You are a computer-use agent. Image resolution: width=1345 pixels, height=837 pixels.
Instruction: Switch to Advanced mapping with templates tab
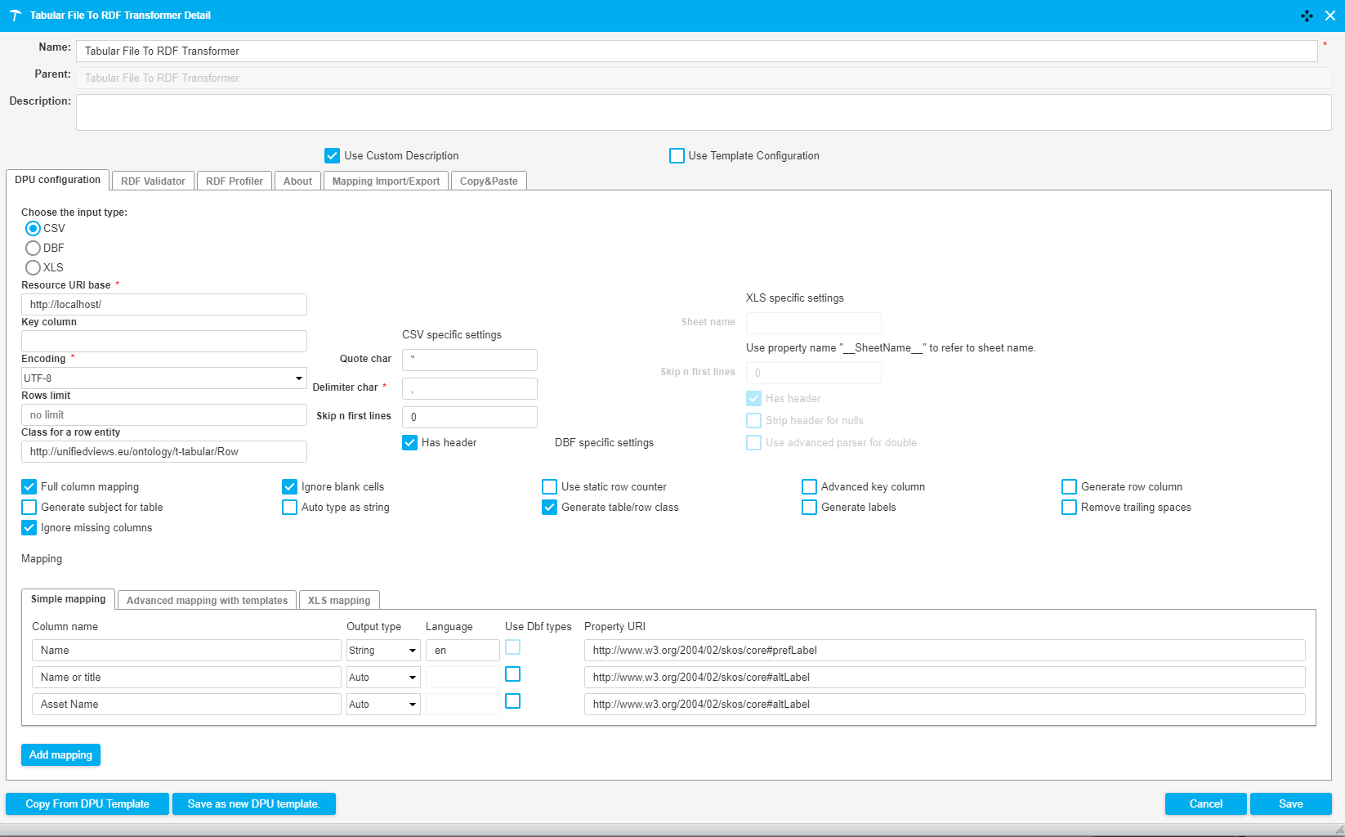207,600
